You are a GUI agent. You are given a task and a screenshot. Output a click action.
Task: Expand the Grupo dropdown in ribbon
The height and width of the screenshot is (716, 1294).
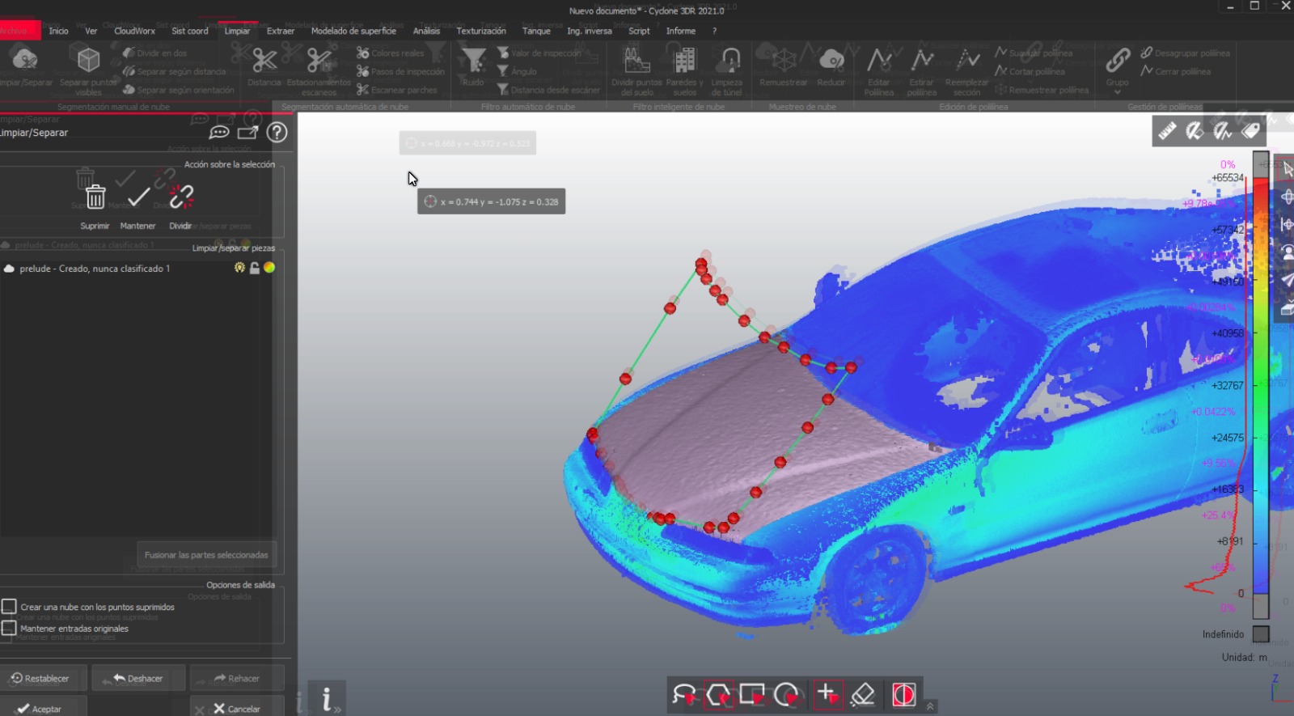[1117, 92]
